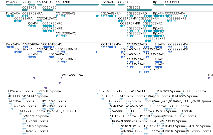Select the QC gene feature
This screenshot has width=213, height=135.
tap(32, 5)
